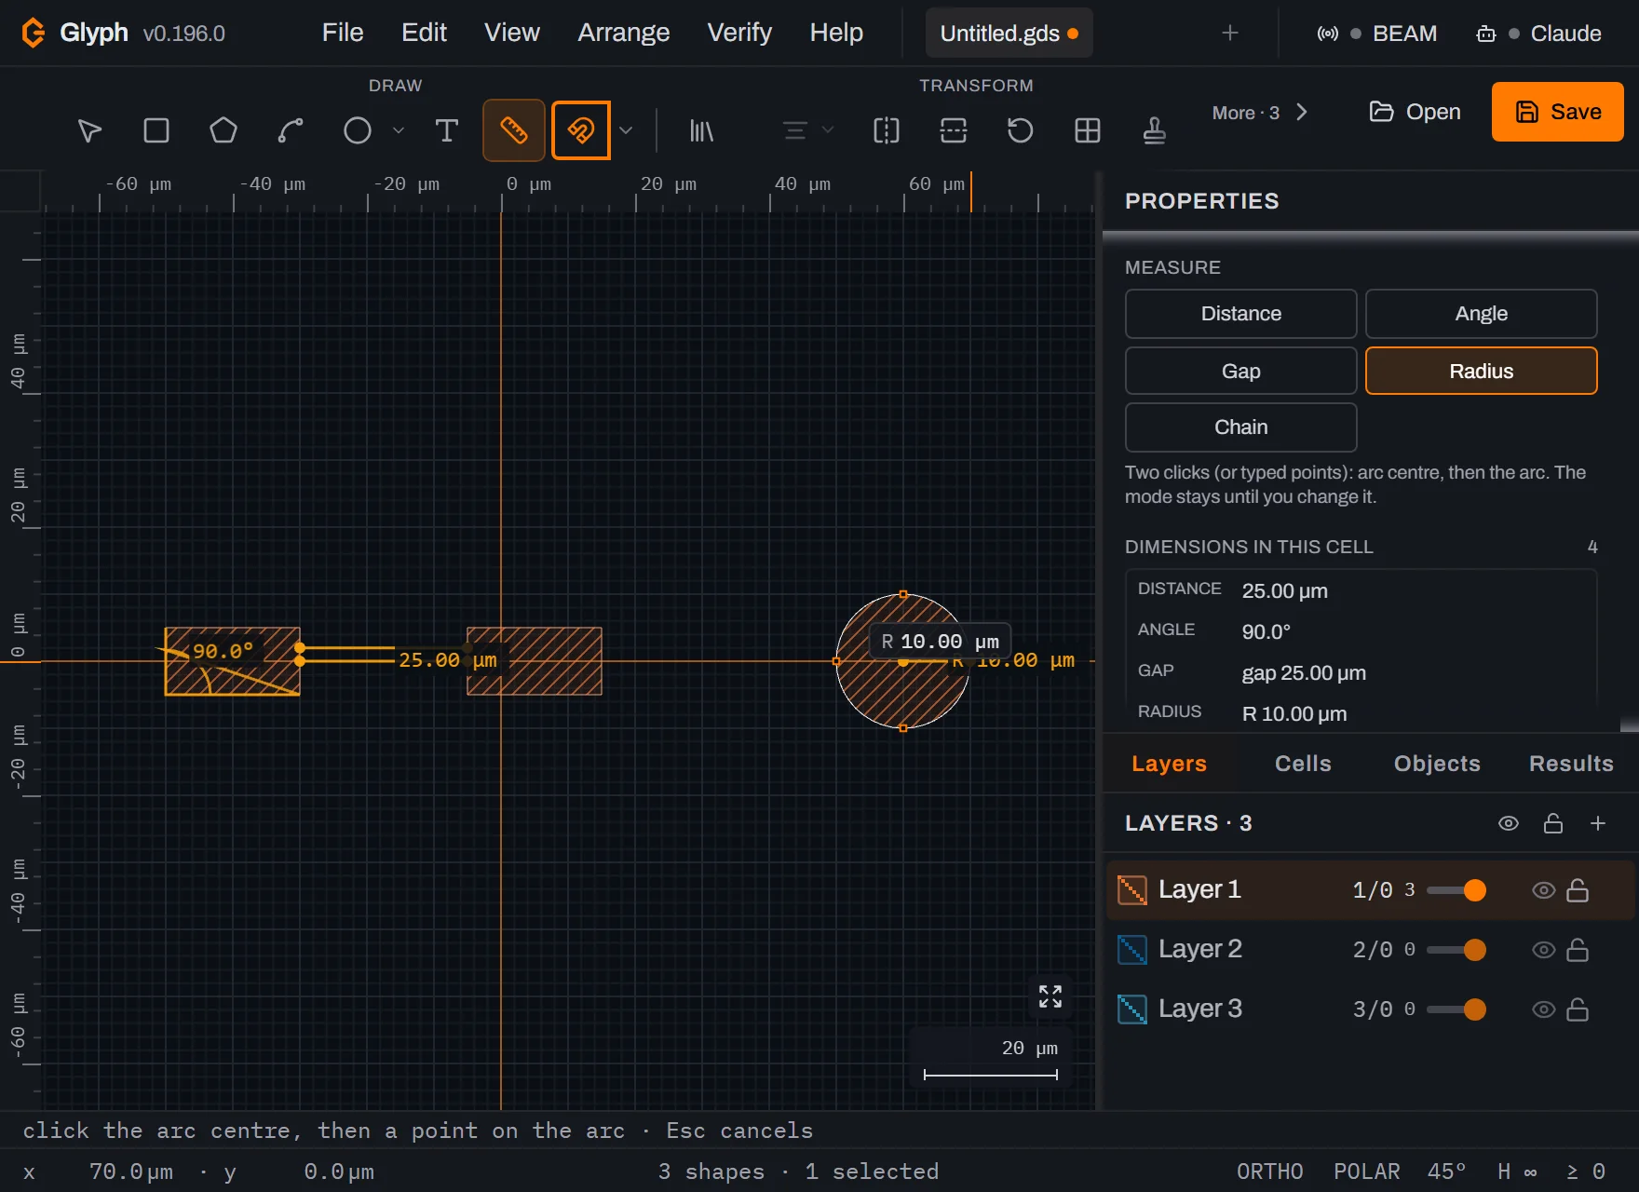
Task: Select the text tool
Action: [x=447, y=130]
